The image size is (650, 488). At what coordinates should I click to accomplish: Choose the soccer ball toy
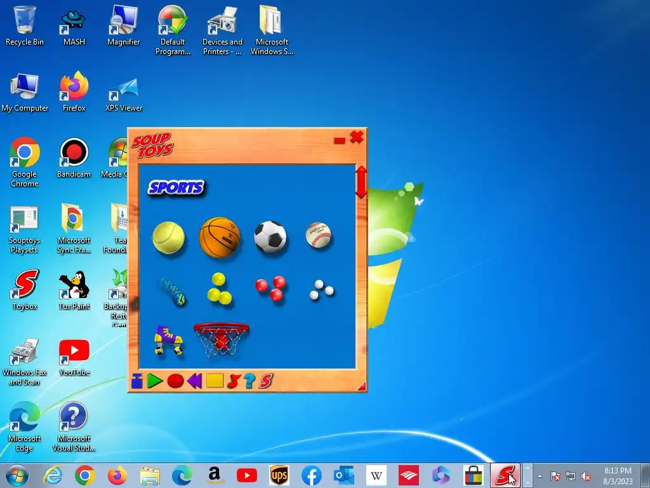pyautogui.click(x=270, y=237)
